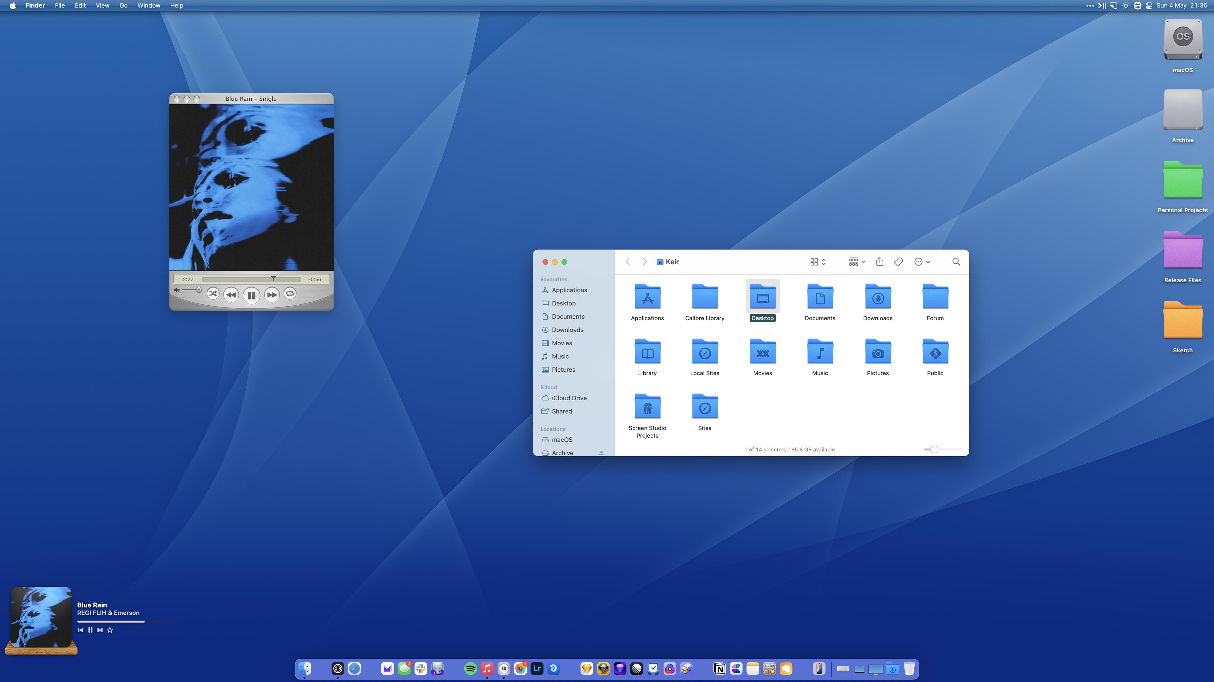Open Control Centre from the menu bar toggles icon
The image size is (1214, 682).
point(1149,6)
